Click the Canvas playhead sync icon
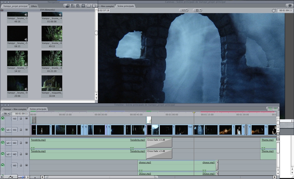 point(273,11)
